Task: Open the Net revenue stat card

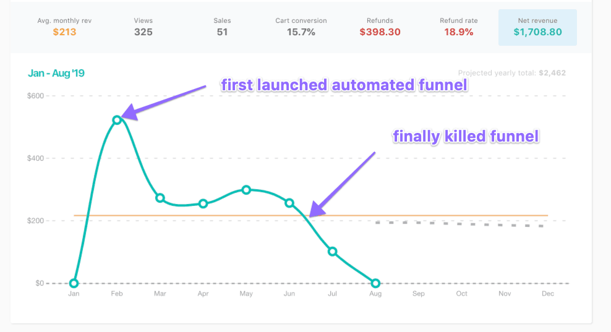Action: tap(537, 27)
